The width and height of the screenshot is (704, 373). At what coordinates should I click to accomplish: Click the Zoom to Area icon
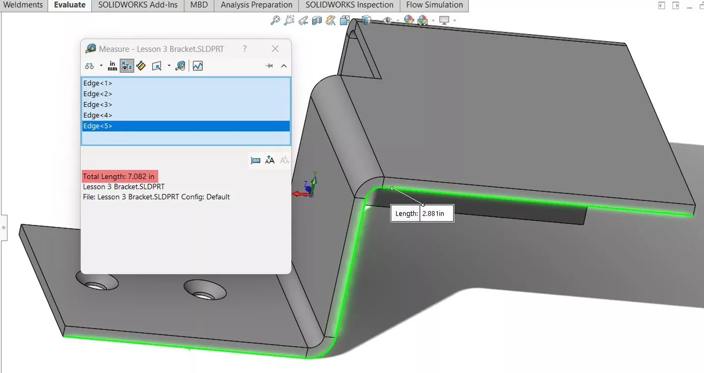289,20
